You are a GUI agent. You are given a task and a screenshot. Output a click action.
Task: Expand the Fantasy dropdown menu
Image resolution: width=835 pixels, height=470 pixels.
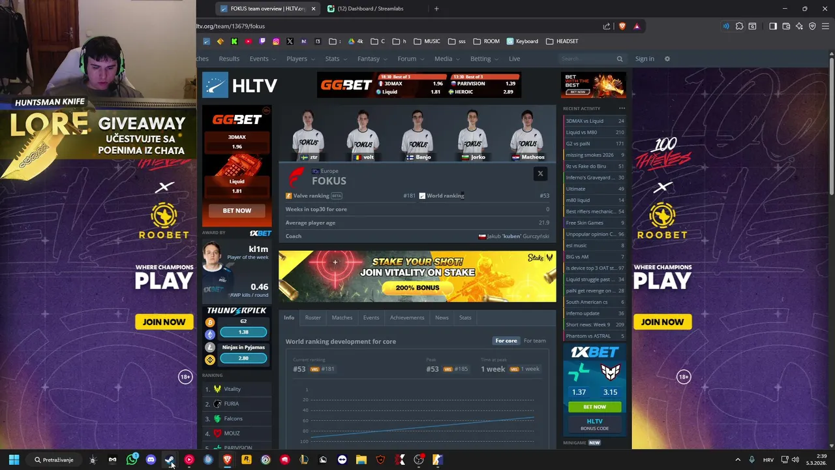tap(371, 59)
